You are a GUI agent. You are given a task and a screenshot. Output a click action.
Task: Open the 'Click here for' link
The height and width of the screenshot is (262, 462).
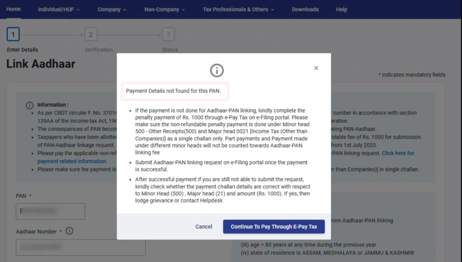pyautogui.click(x=398, y=153)
